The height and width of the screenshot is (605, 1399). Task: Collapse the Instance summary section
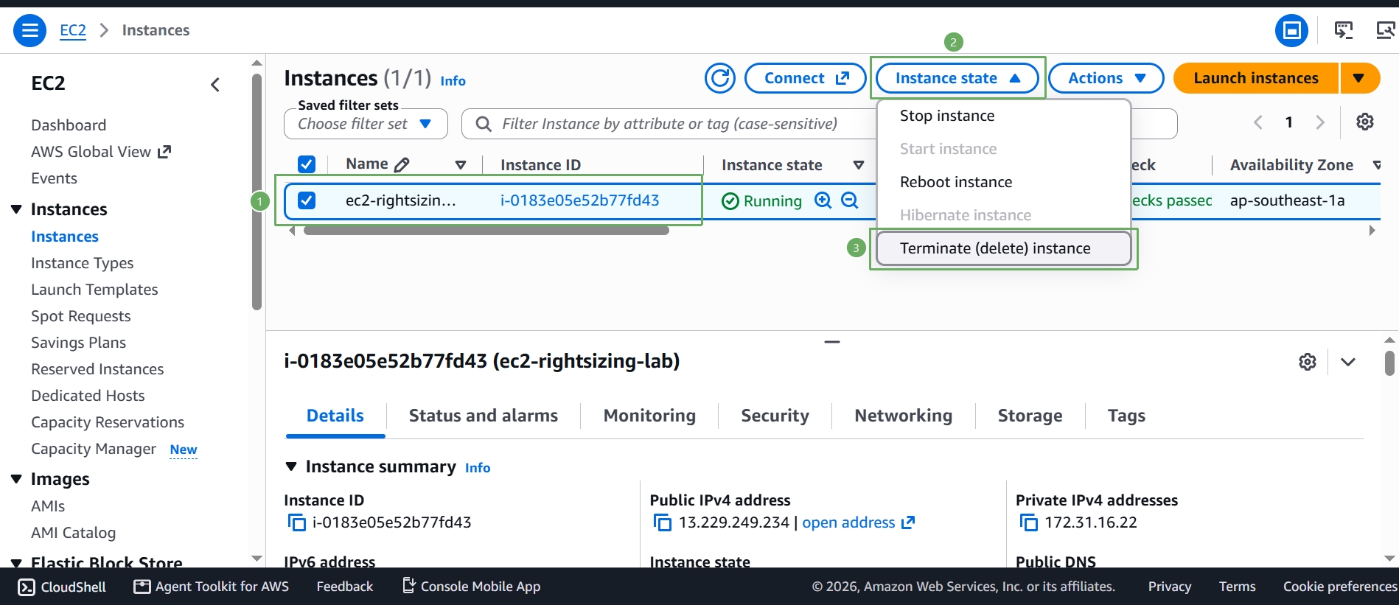click(291, 466)
